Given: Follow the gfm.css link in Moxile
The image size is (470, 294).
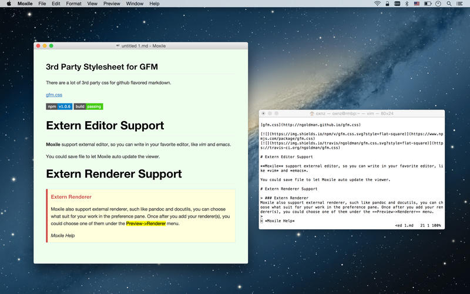Looking at the screenshot, I should pyautogui.click(x=54, y=95).
